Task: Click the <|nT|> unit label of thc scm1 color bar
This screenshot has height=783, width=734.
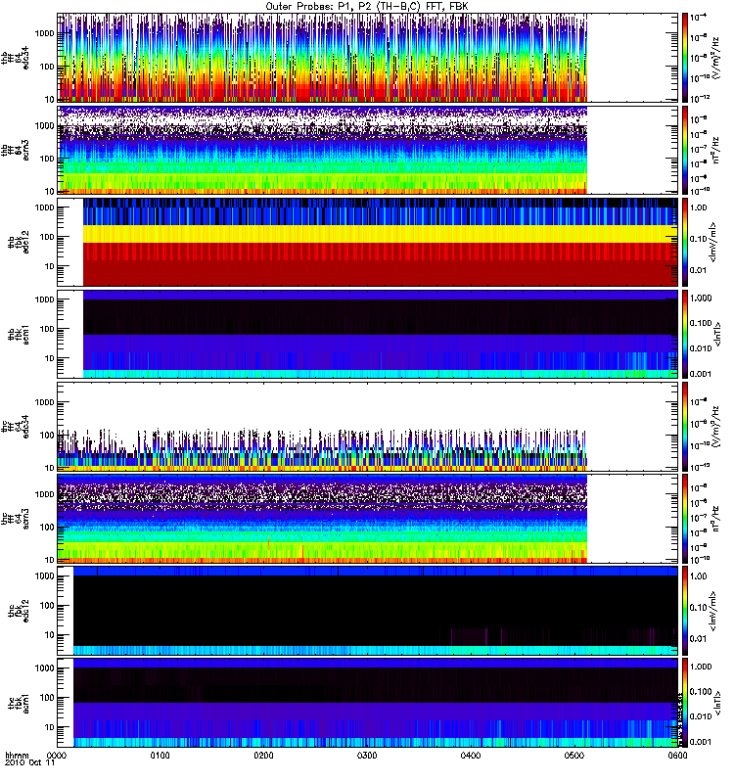Action: [x=718, y=703]
